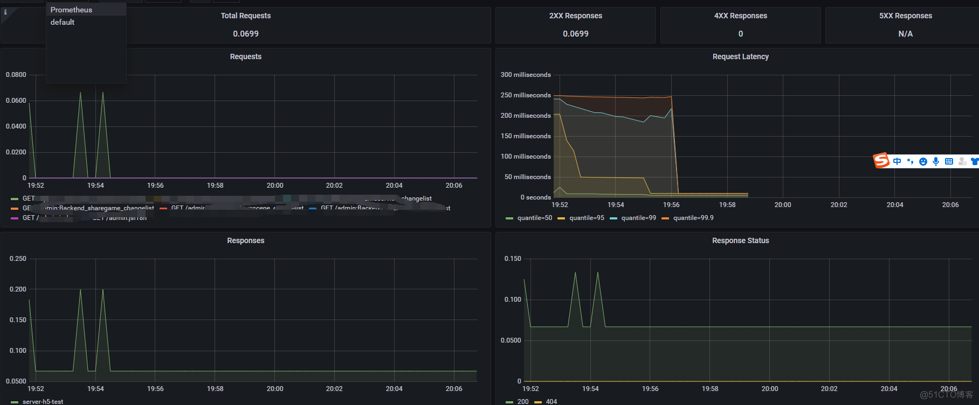The image size is (979, 405).
Task: Click the 0.200 axis label in Responses
Action: [18, 289]
